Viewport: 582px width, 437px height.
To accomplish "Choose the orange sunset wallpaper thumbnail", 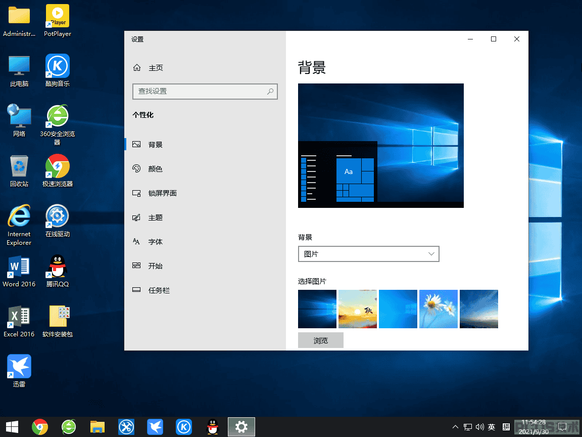I will pos(358,309).
